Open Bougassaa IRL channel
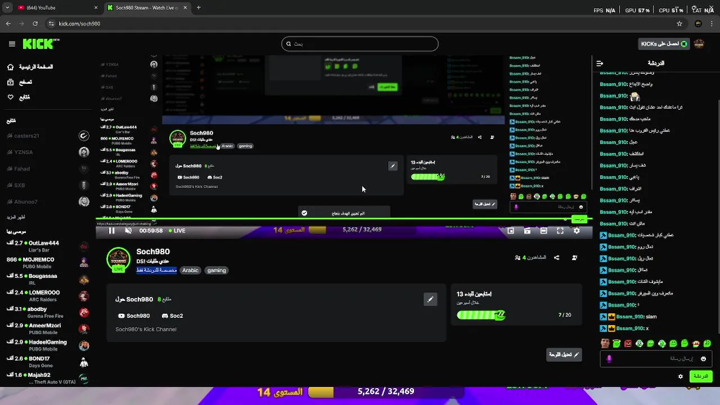Image resolution: width=720 pixels, height=405 pixels. point(48,280)
